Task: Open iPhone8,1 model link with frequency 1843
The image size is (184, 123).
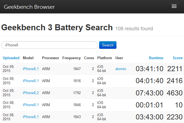Action: [31, 117]
